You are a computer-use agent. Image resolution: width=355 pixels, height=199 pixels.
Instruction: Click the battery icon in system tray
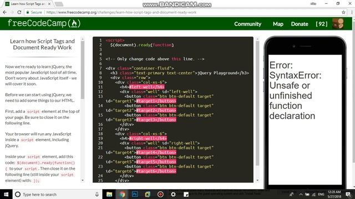pos(307,194)
